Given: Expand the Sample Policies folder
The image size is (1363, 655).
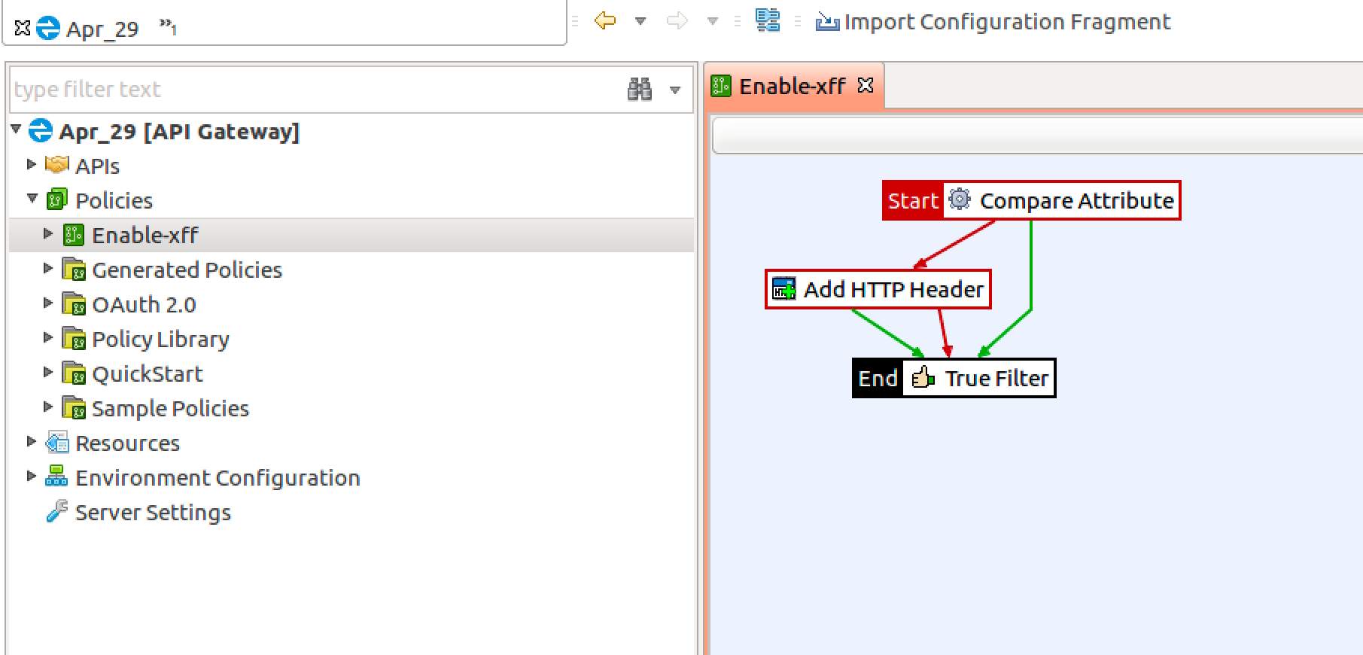Looking at the screenshot, I should click(48, 407).
